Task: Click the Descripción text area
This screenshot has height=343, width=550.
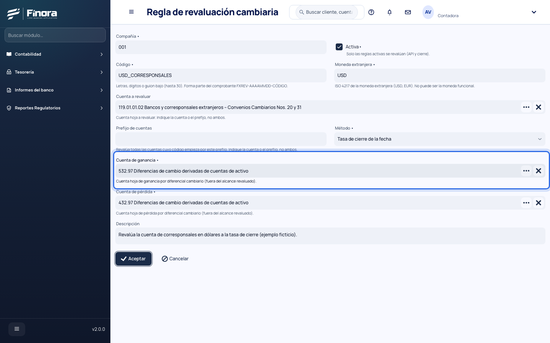Action: click(x=330, y=236)
